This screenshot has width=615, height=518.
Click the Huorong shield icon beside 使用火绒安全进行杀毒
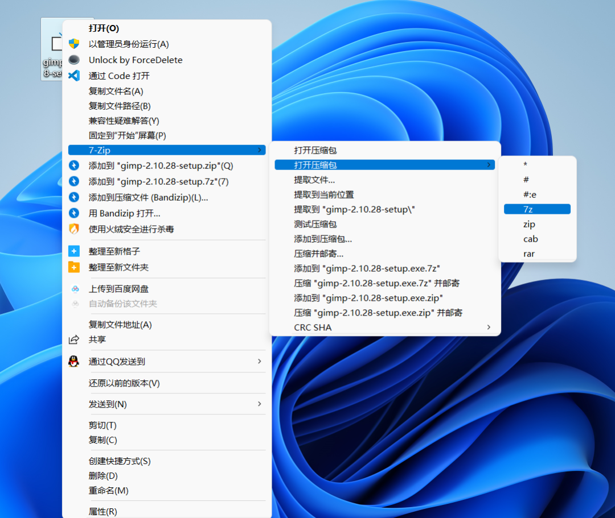[x=73, y=229]
